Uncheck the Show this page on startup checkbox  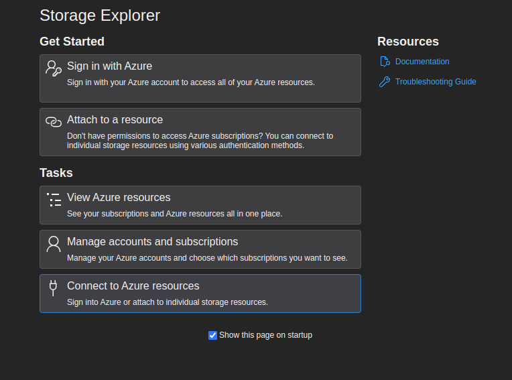pos(213,335)
